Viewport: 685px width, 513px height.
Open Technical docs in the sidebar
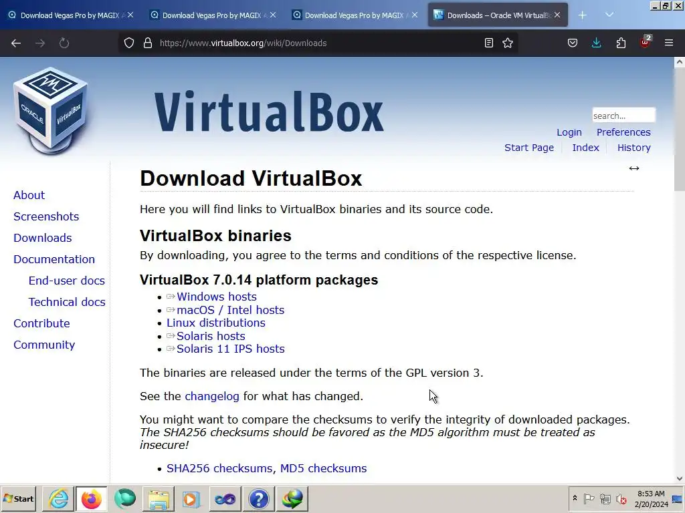point(67,302)
